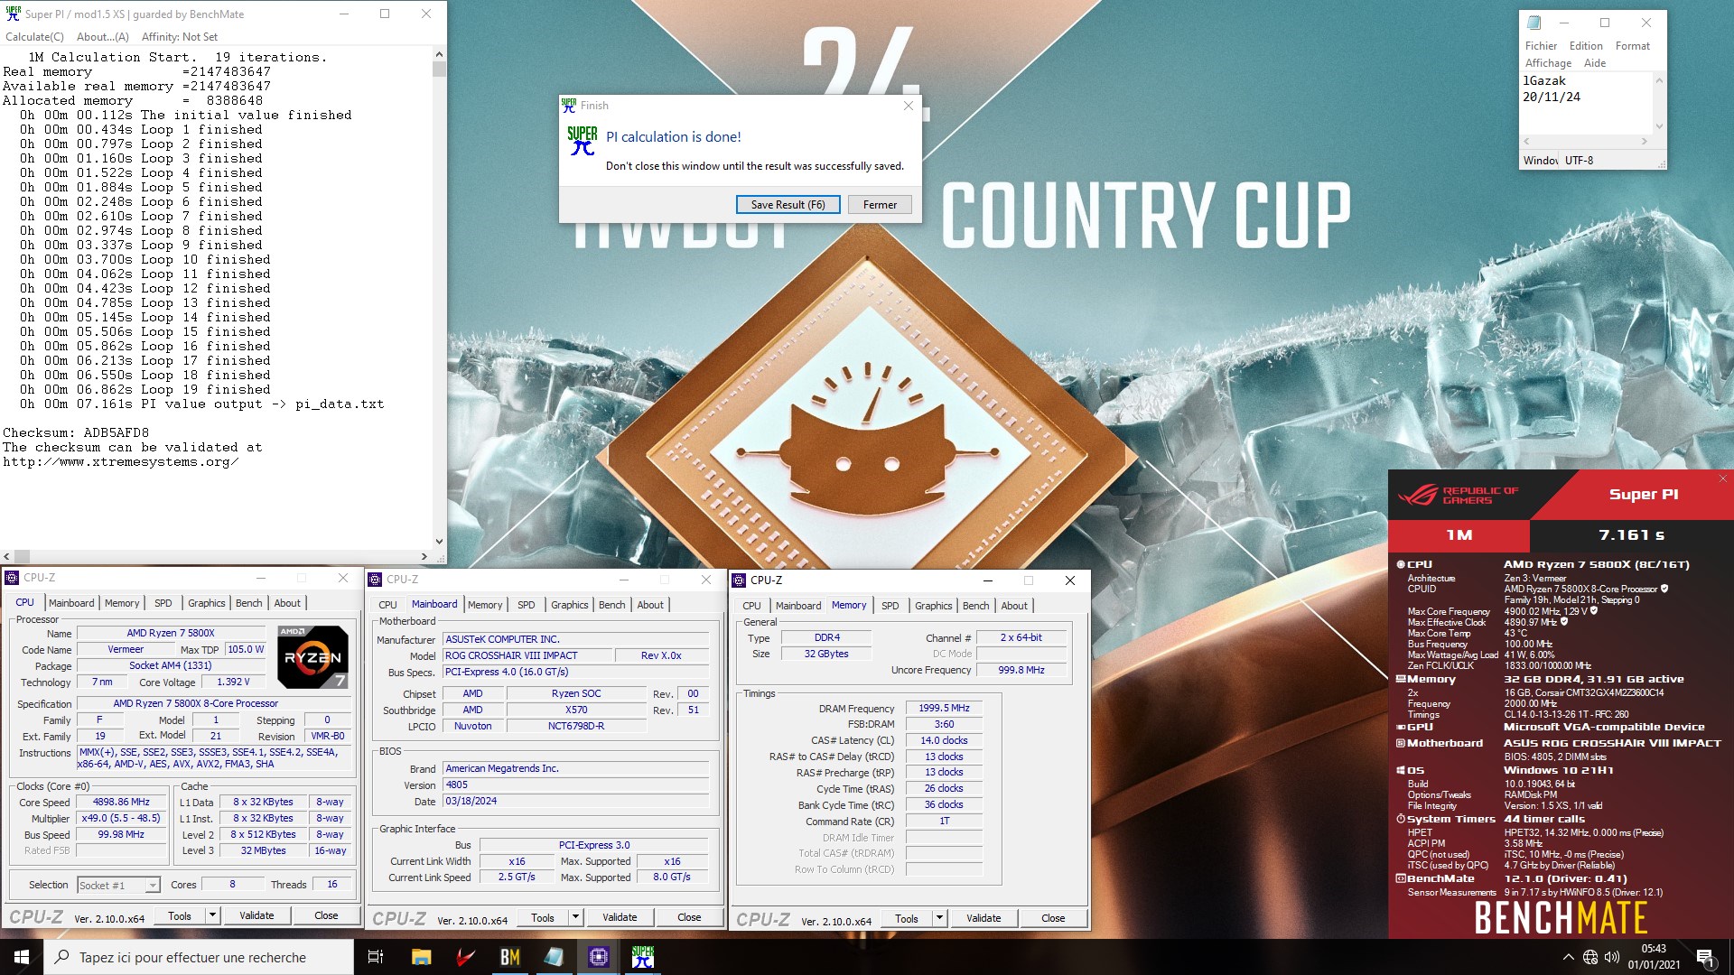Image resolution: width=1734 pixels, height=975 pixels.
Task: Open Bench tab in first CPU-Z
Action: tap(249, 603)
